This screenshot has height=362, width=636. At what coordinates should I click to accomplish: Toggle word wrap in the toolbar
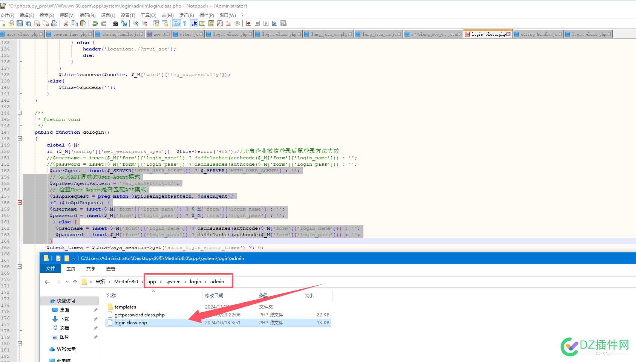pos(176,23)
